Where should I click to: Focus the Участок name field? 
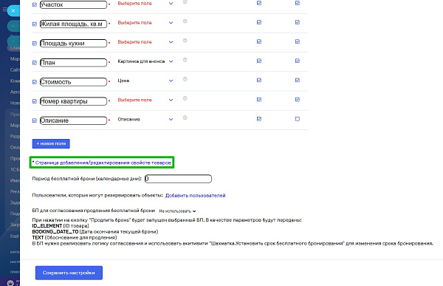73,5
